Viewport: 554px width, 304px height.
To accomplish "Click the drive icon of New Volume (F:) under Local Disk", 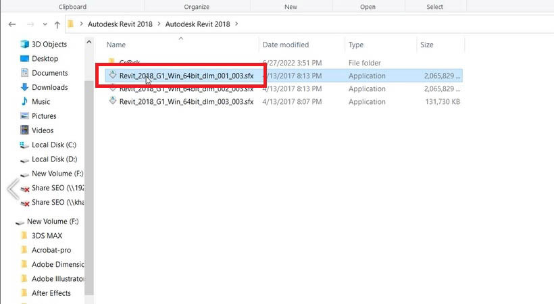I will click(x=24, y=174).
